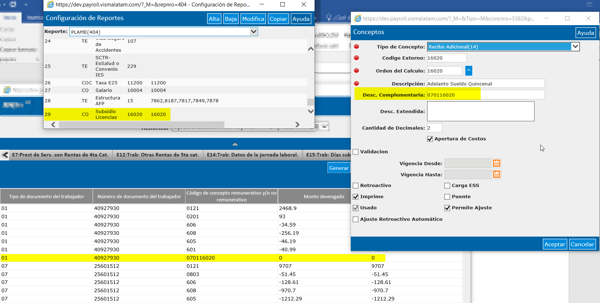
Task: Select row 25 SCTR-EsSalud o Convenio IES
Action: point(175,66)
